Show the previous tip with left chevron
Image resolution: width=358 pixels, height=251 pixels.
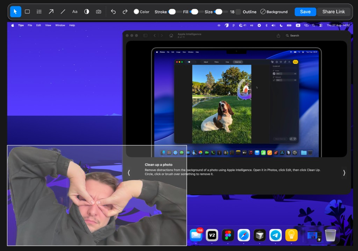pos(129,173)
